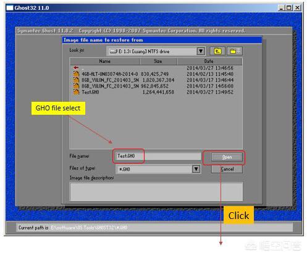307x256 pixels.
Task: Click the icon of the 962,045,652 file
Action: pyautogui.click(x=76, y=86)
